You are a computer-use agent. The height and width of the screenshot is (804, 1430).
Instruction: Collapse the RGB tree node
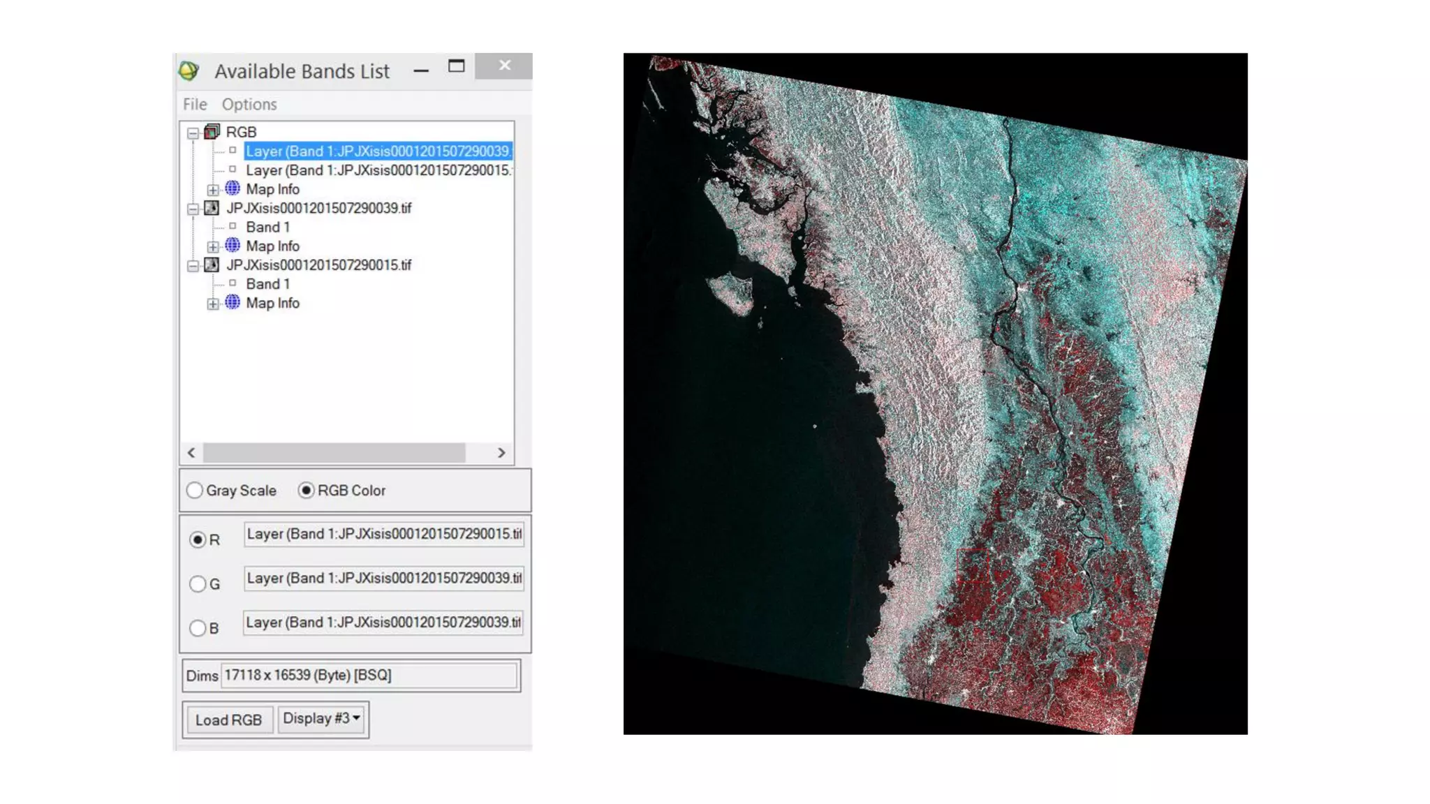(193, 133)
